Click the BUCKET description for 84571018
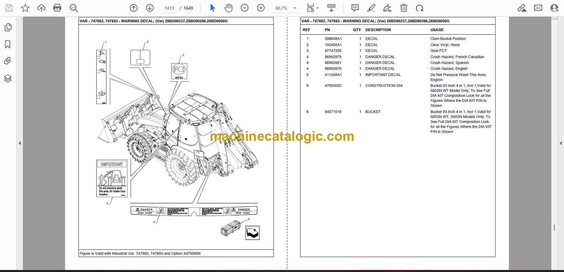Image resolution: width=564 pixels, height=272 pixels. 373,112
